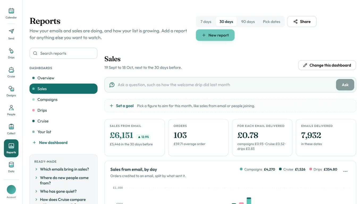Open the Cruise sidebar icon

click(11, 72)
